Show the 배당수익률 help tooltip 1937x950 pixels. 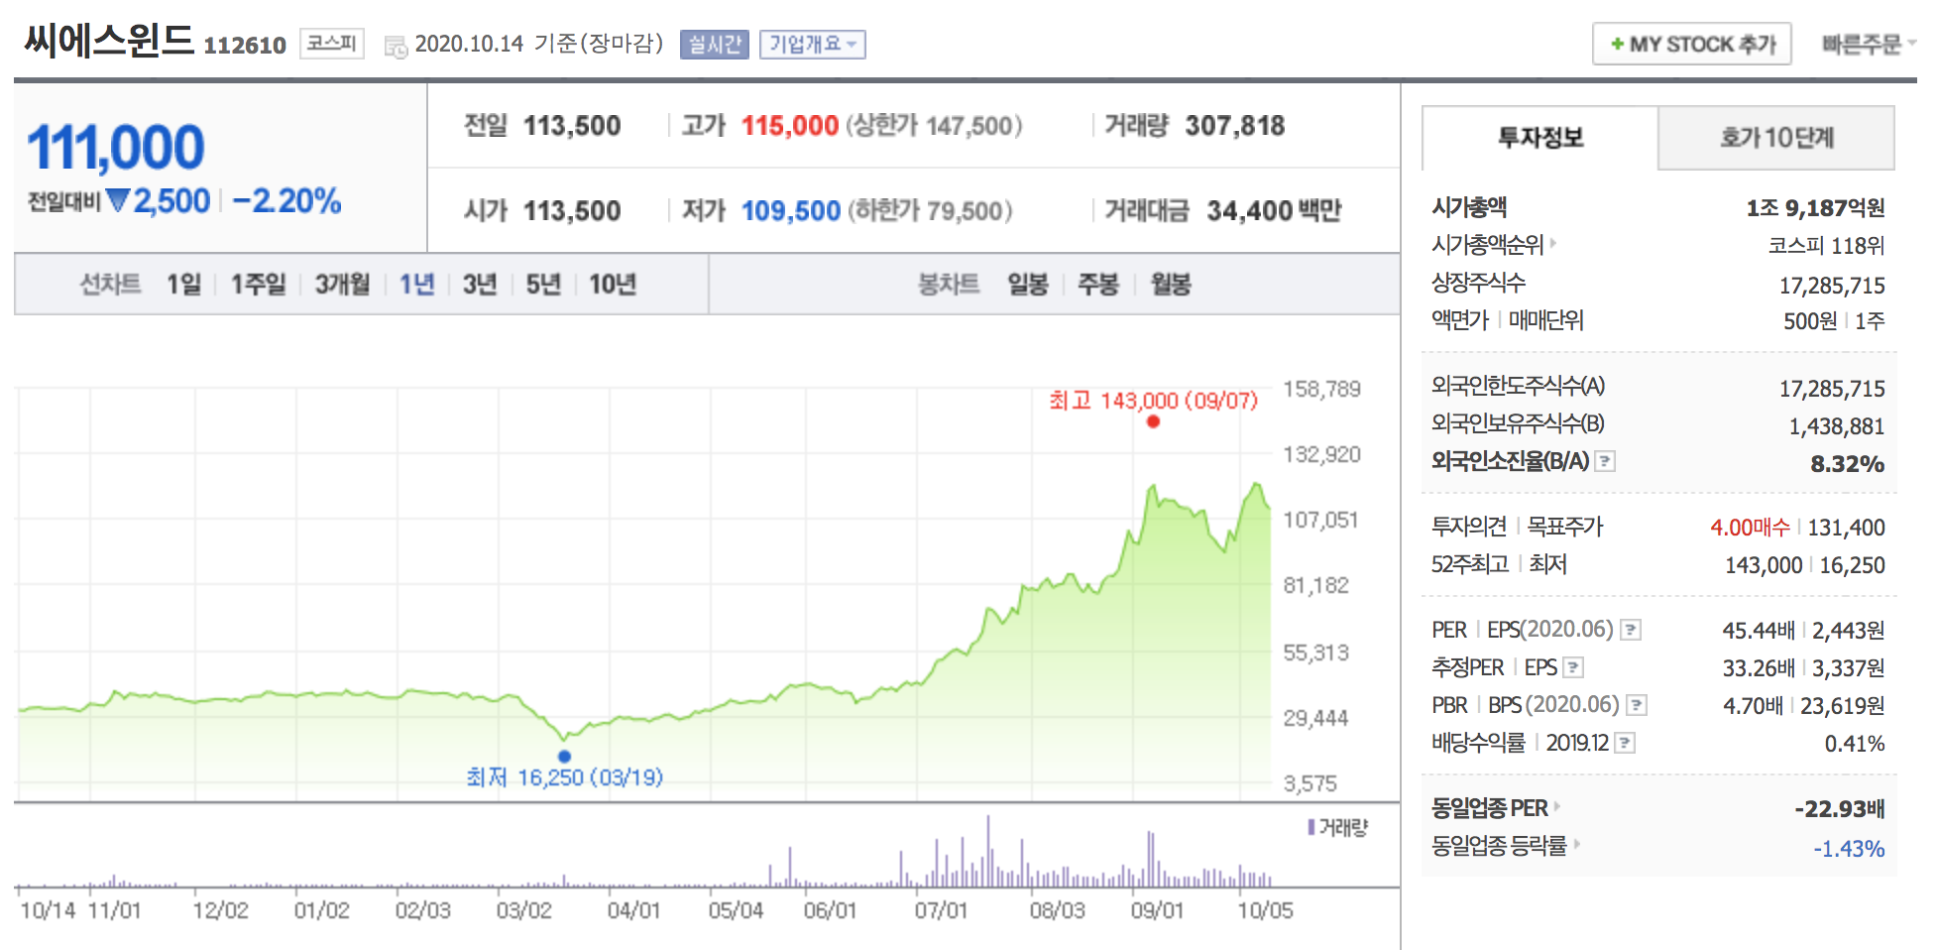click(1626, 742)
